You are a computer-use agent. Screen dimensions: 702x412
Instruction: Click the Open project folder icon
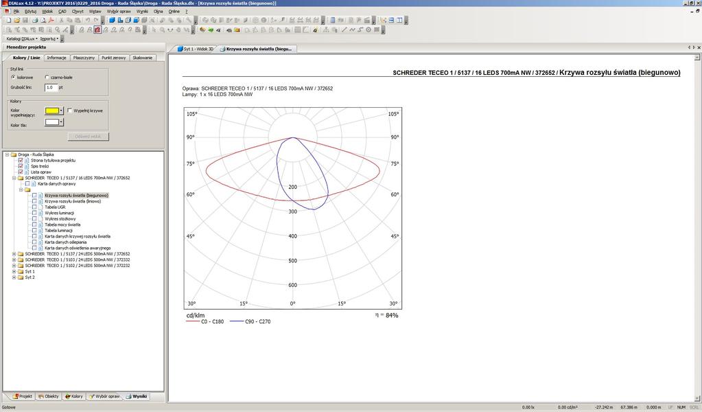click(x=17, y=20)
